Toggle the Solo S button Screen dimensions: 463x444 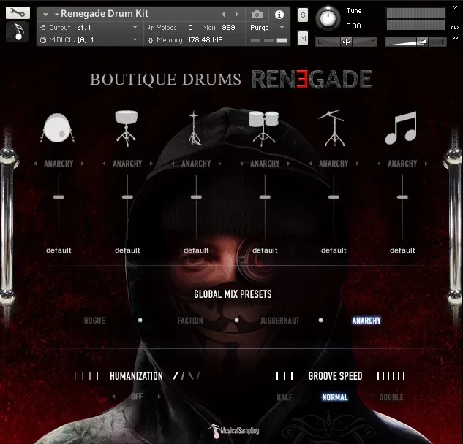coord(303,15)
